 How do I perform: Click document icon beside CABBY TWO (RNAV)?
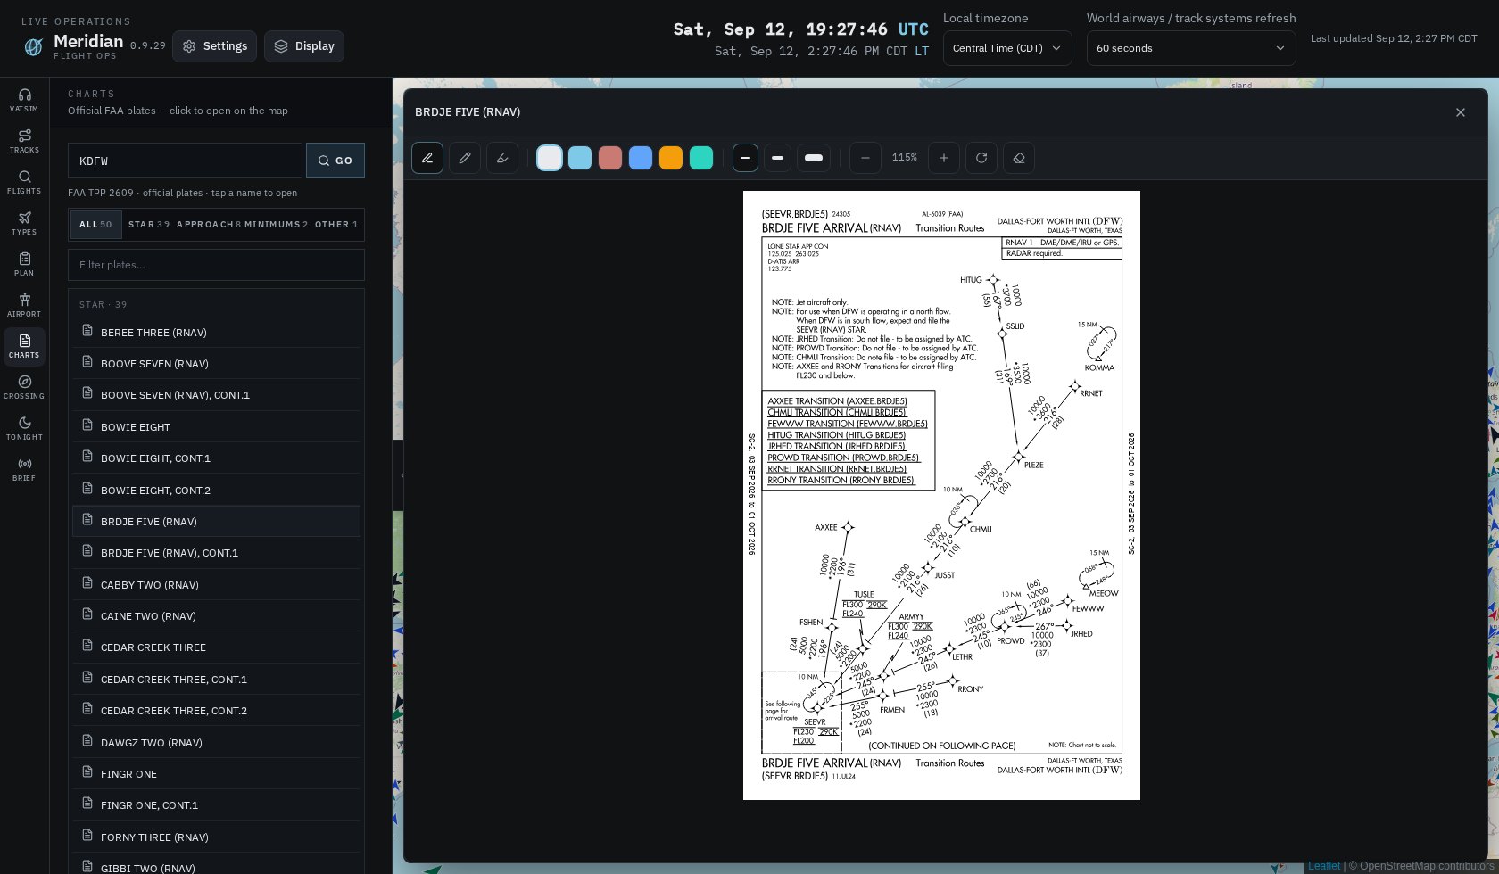tap(87, 583)
